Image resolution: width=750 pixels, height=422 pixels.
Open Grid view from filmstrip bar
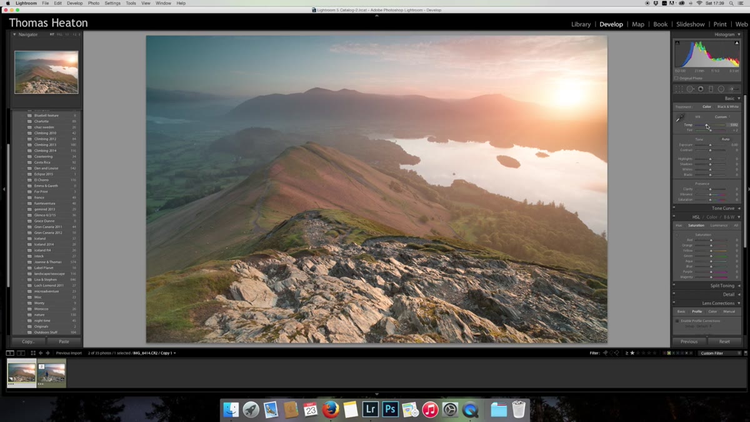33,353
